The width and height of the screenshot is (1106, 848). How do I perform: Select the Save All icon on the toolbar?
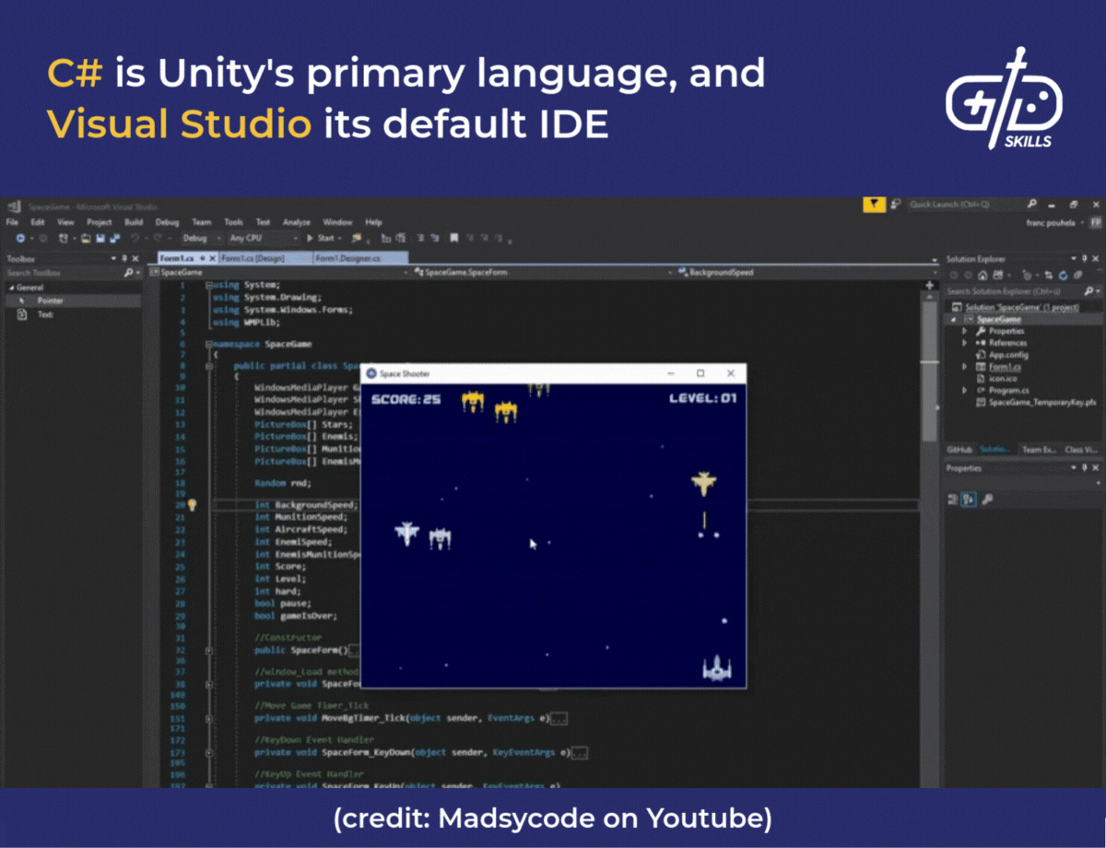click(114, 238)
